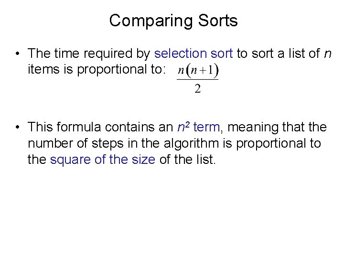Click the phrase "to sort a list of"
The image size is (344, 258).
pyautogui.click(x=279, y=54)
